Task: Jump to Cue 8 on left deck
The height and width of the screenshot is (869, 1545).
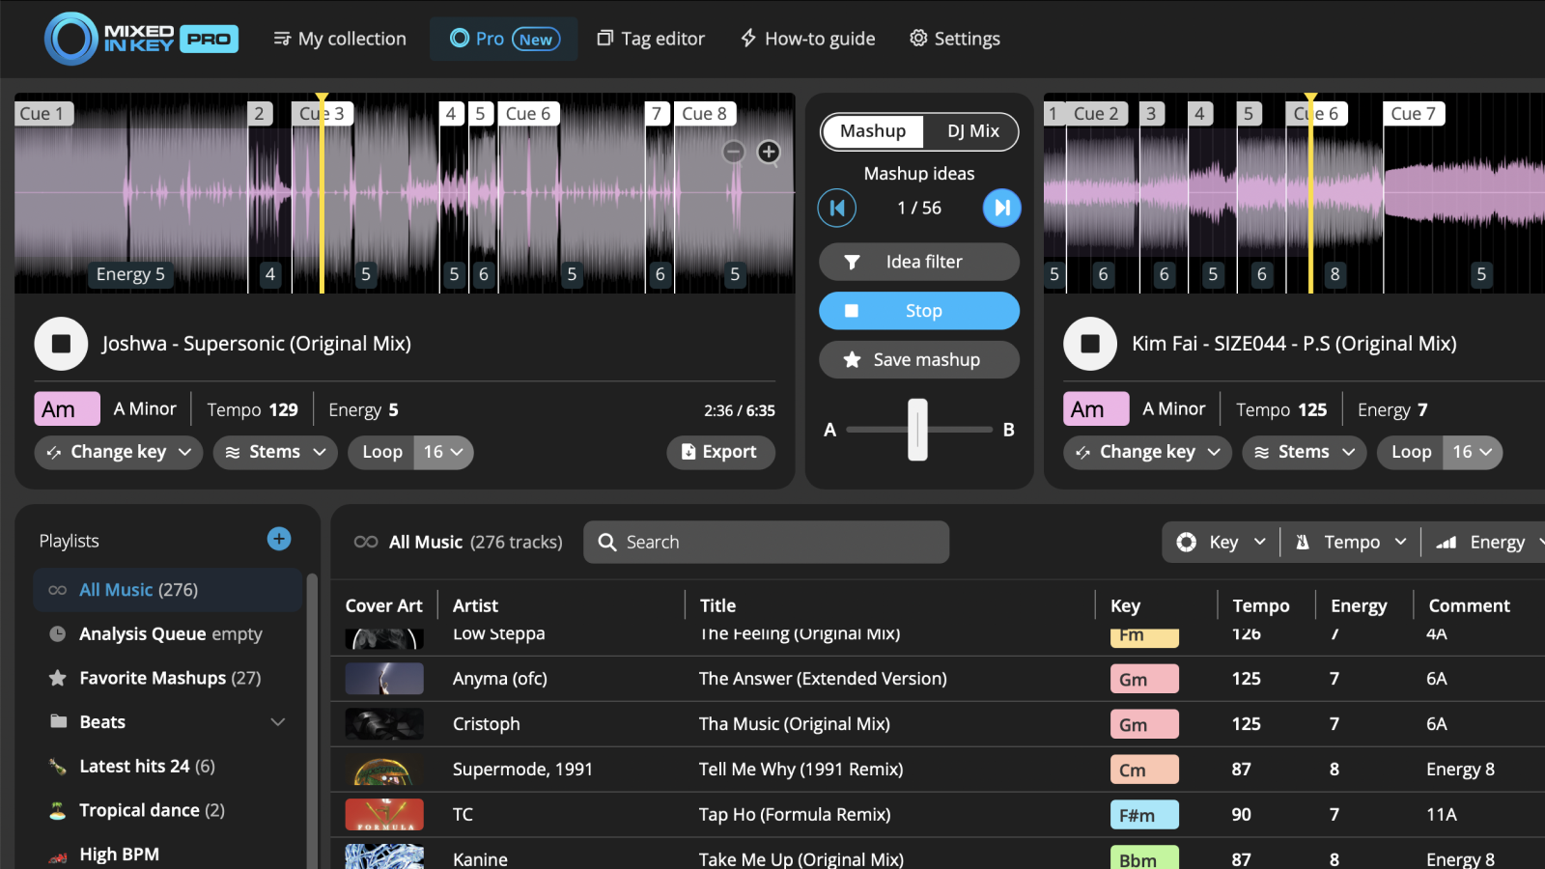Action: click(705, 114)
